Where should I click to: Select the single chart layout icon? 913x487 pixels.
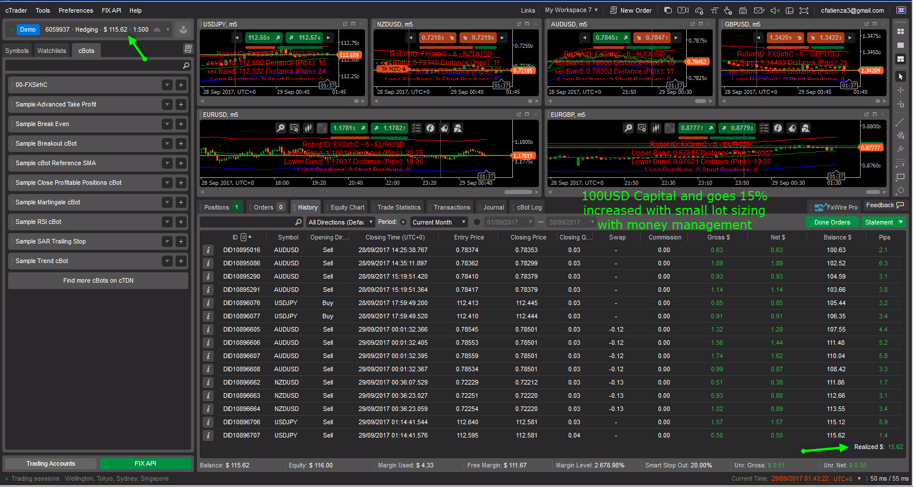pyautogui.click(x=900, y=45)
